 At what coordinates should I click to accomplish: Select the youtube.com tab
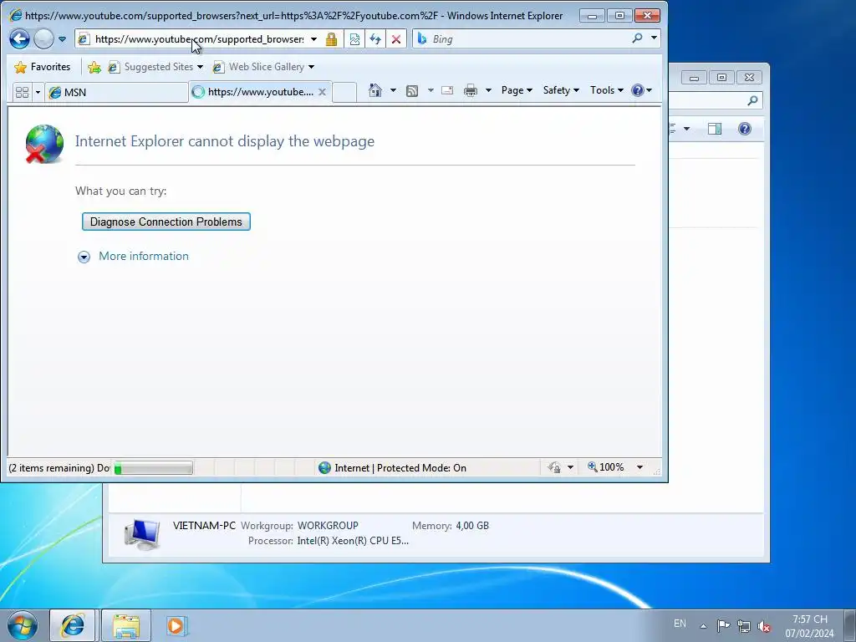(x=254, y=92)
